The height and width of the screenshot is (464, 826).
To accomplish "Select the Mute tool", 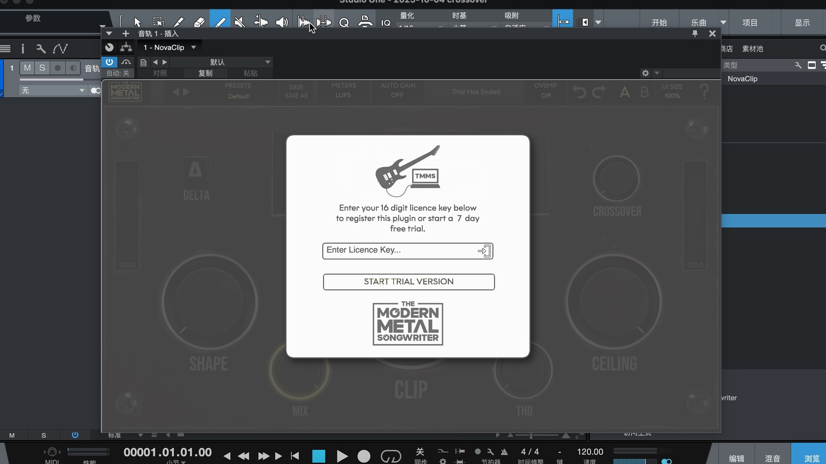I will (240, 22).
